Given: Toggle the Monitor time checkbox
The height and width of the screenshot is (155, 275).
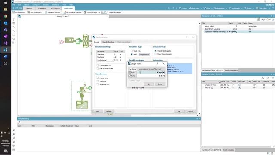Looking at the screenshot, I should click(98, 78).
